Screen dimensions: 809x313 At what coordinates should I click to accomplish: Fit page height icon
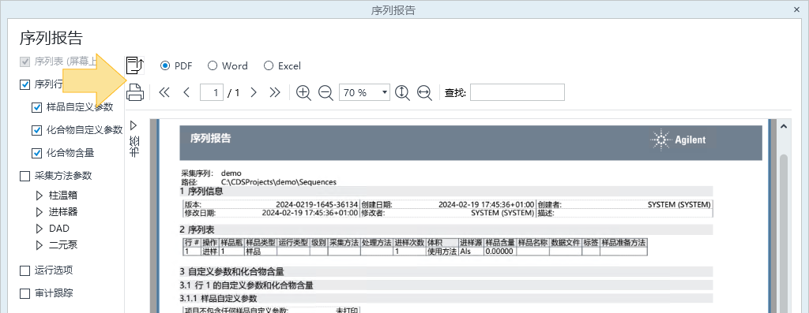402,93
